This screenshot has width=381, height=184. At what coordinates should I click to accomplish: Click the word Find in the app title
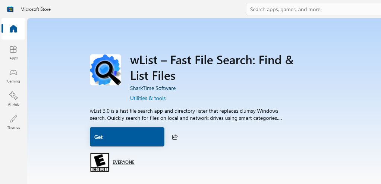tap(259, 60)
